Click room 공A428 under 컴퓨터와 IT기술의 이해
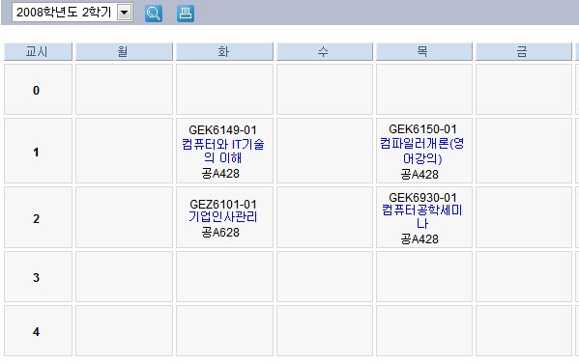The width and height of the screenshot is (579, 364). pos(220,174)
